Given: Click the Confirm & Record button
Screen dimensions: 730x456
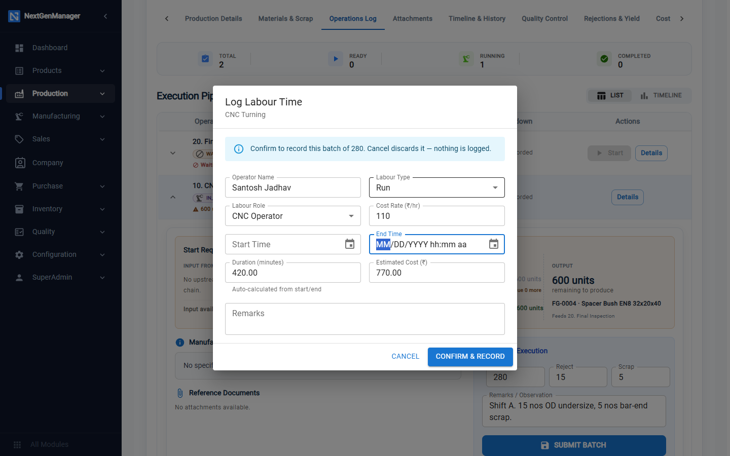Looking at the screenshot, I should pos(470,357).
